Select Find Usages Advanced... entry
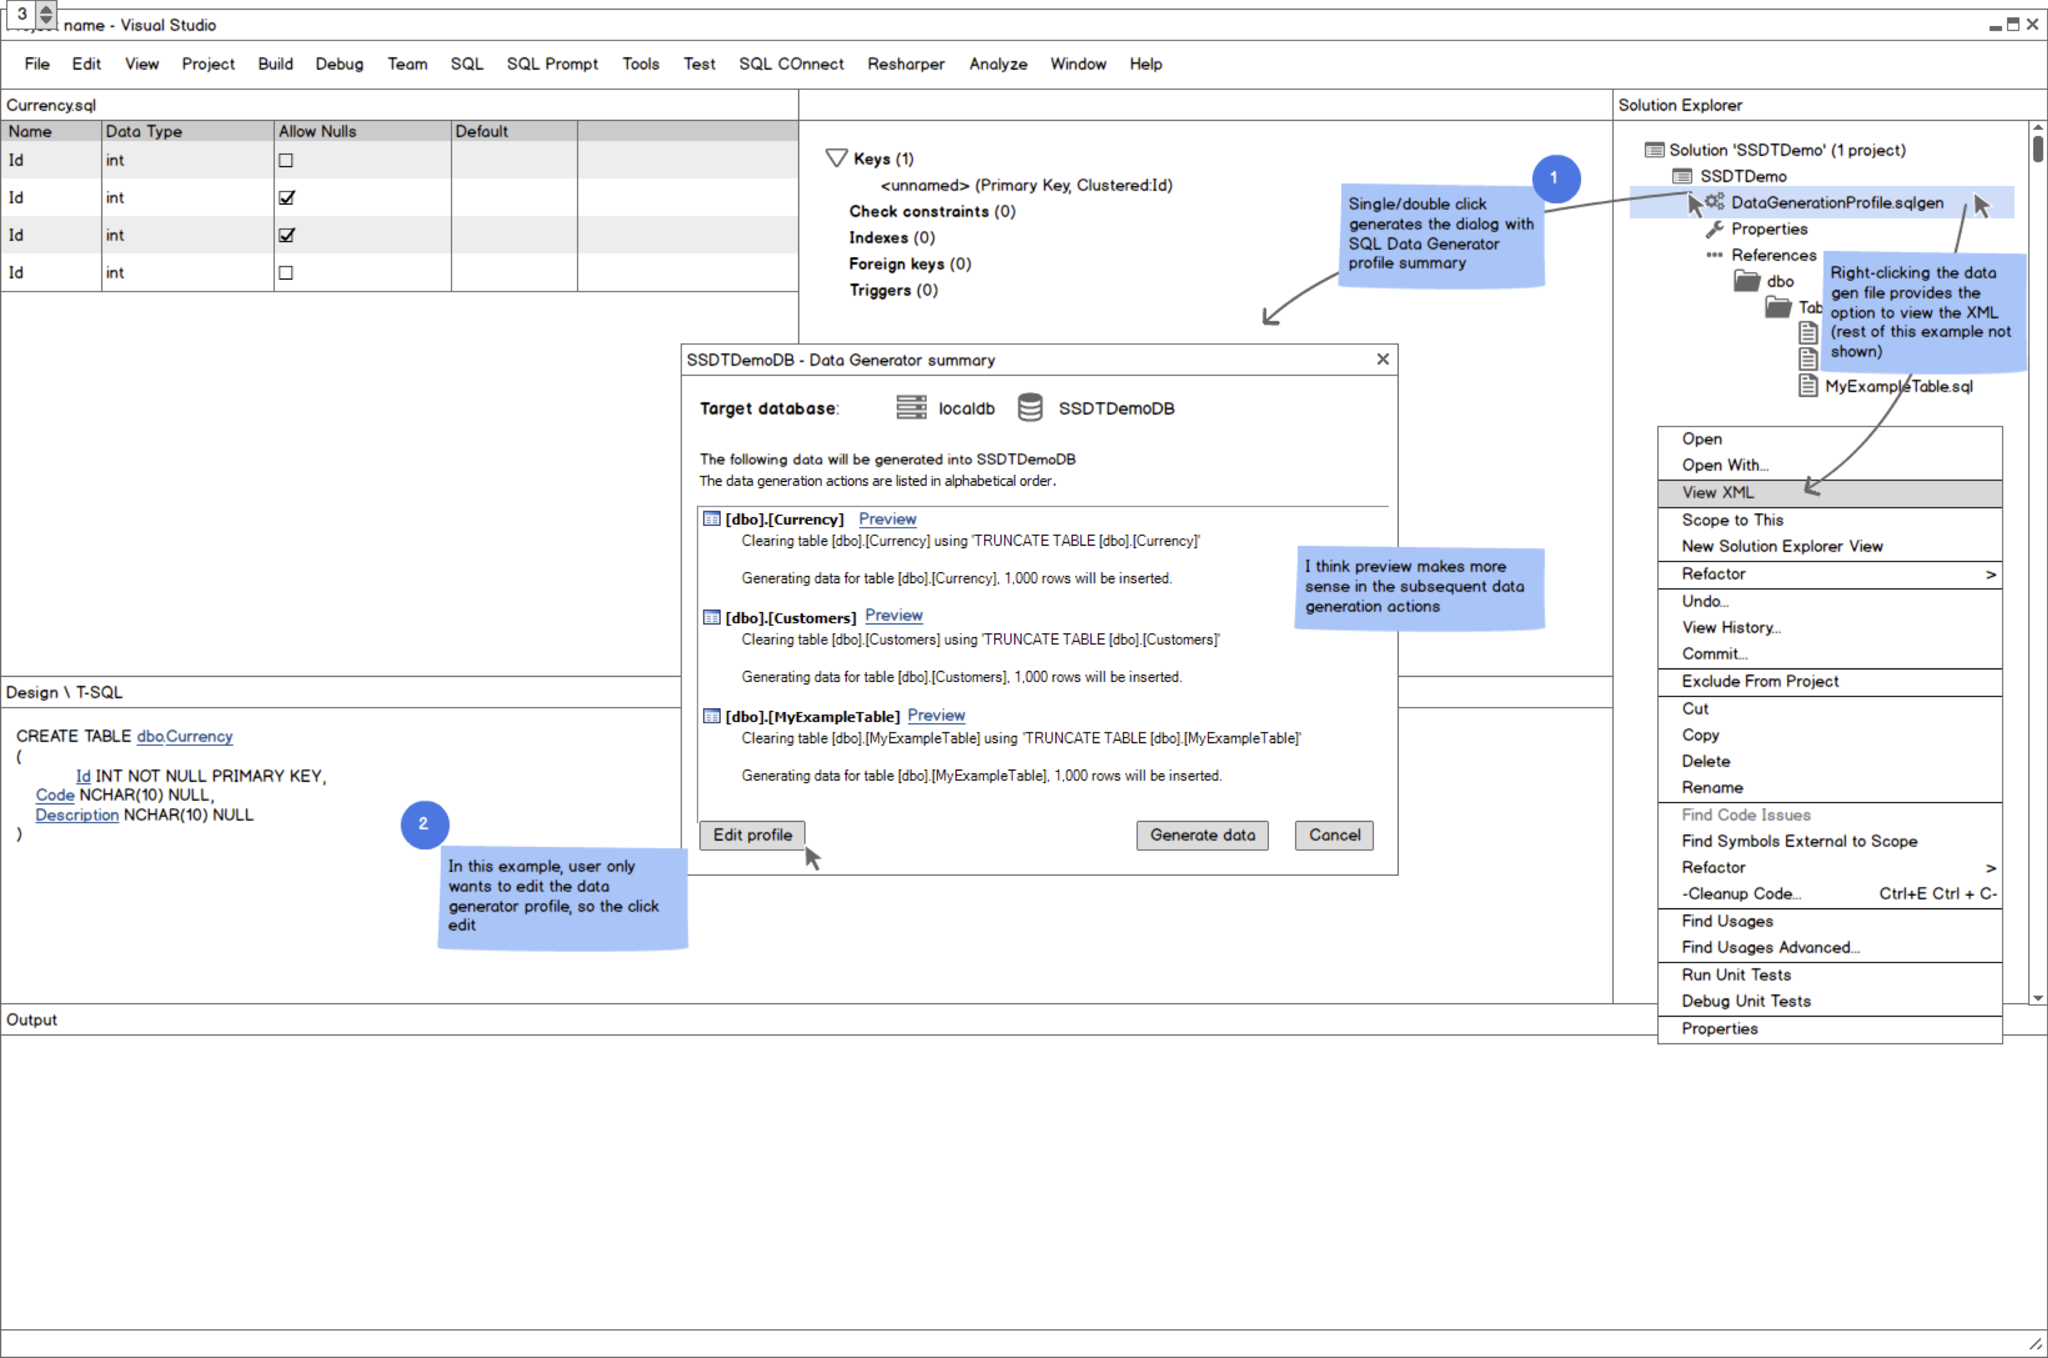2048x1358 pixels. click(x=1829, y=947)
